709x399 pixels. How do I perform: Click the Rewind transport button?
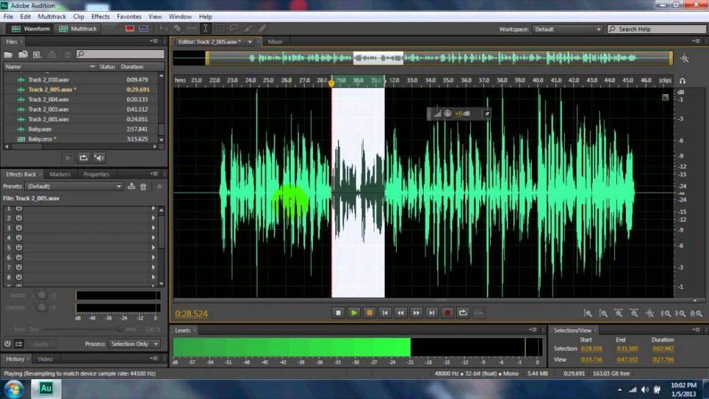(401, 312)
